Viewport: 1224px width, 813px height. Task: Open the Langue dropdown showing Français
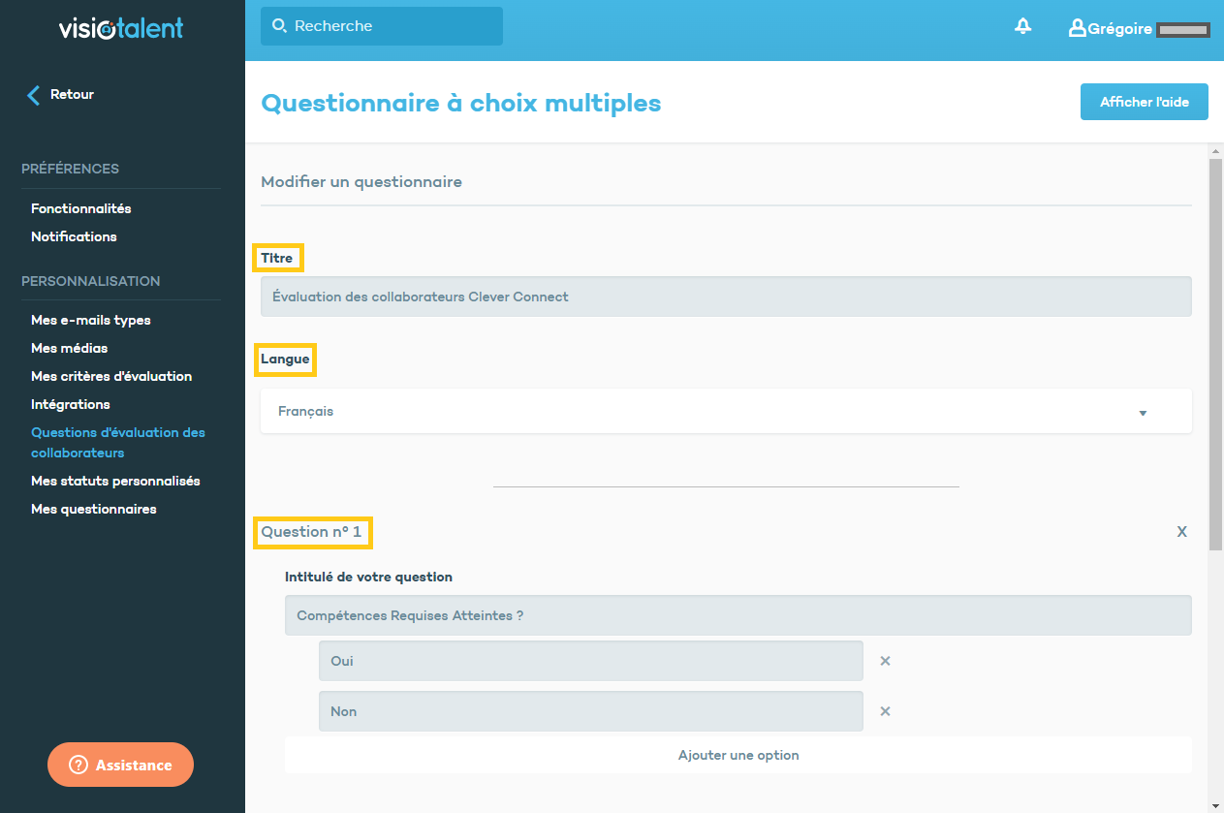(725, 412)
